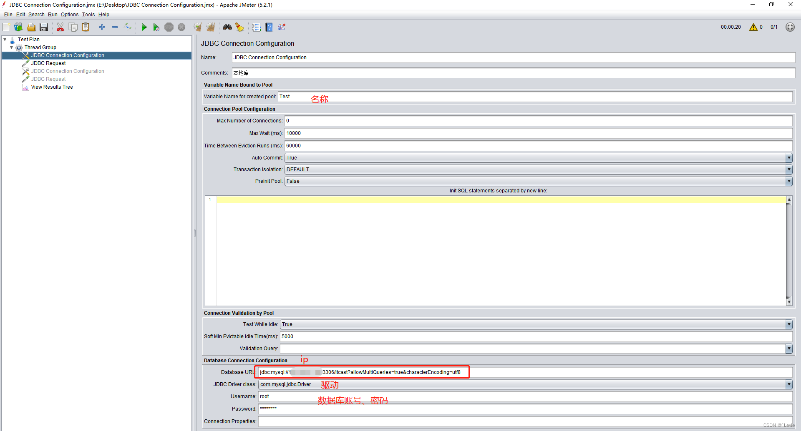The width and height of the screenshot is (801, 431).
Task: Click the Stop test icon
Action: tap(169, 27)
